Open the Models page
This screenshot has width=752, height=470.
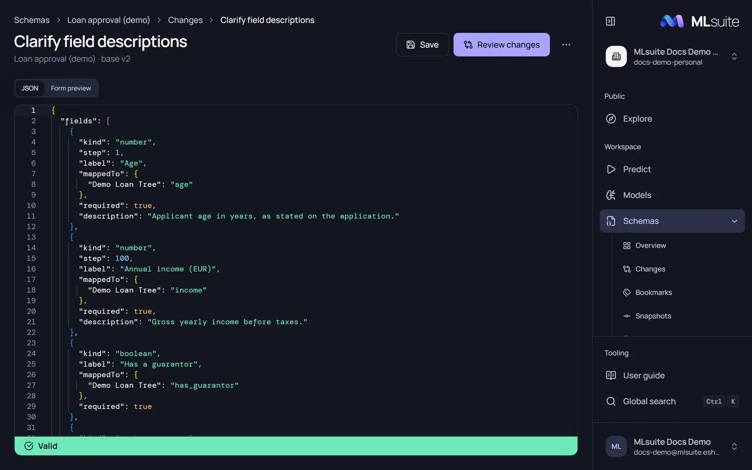pyautogui.click(x=672, y=195)
